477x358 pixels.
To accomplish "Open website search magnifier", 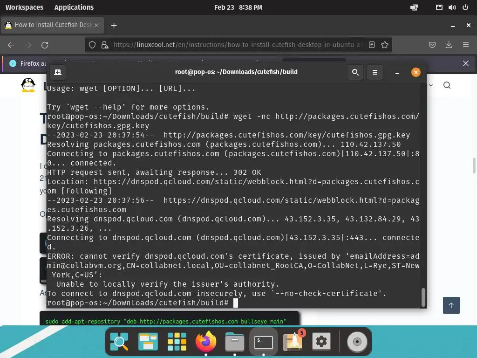I will click(x=447, y=85).
